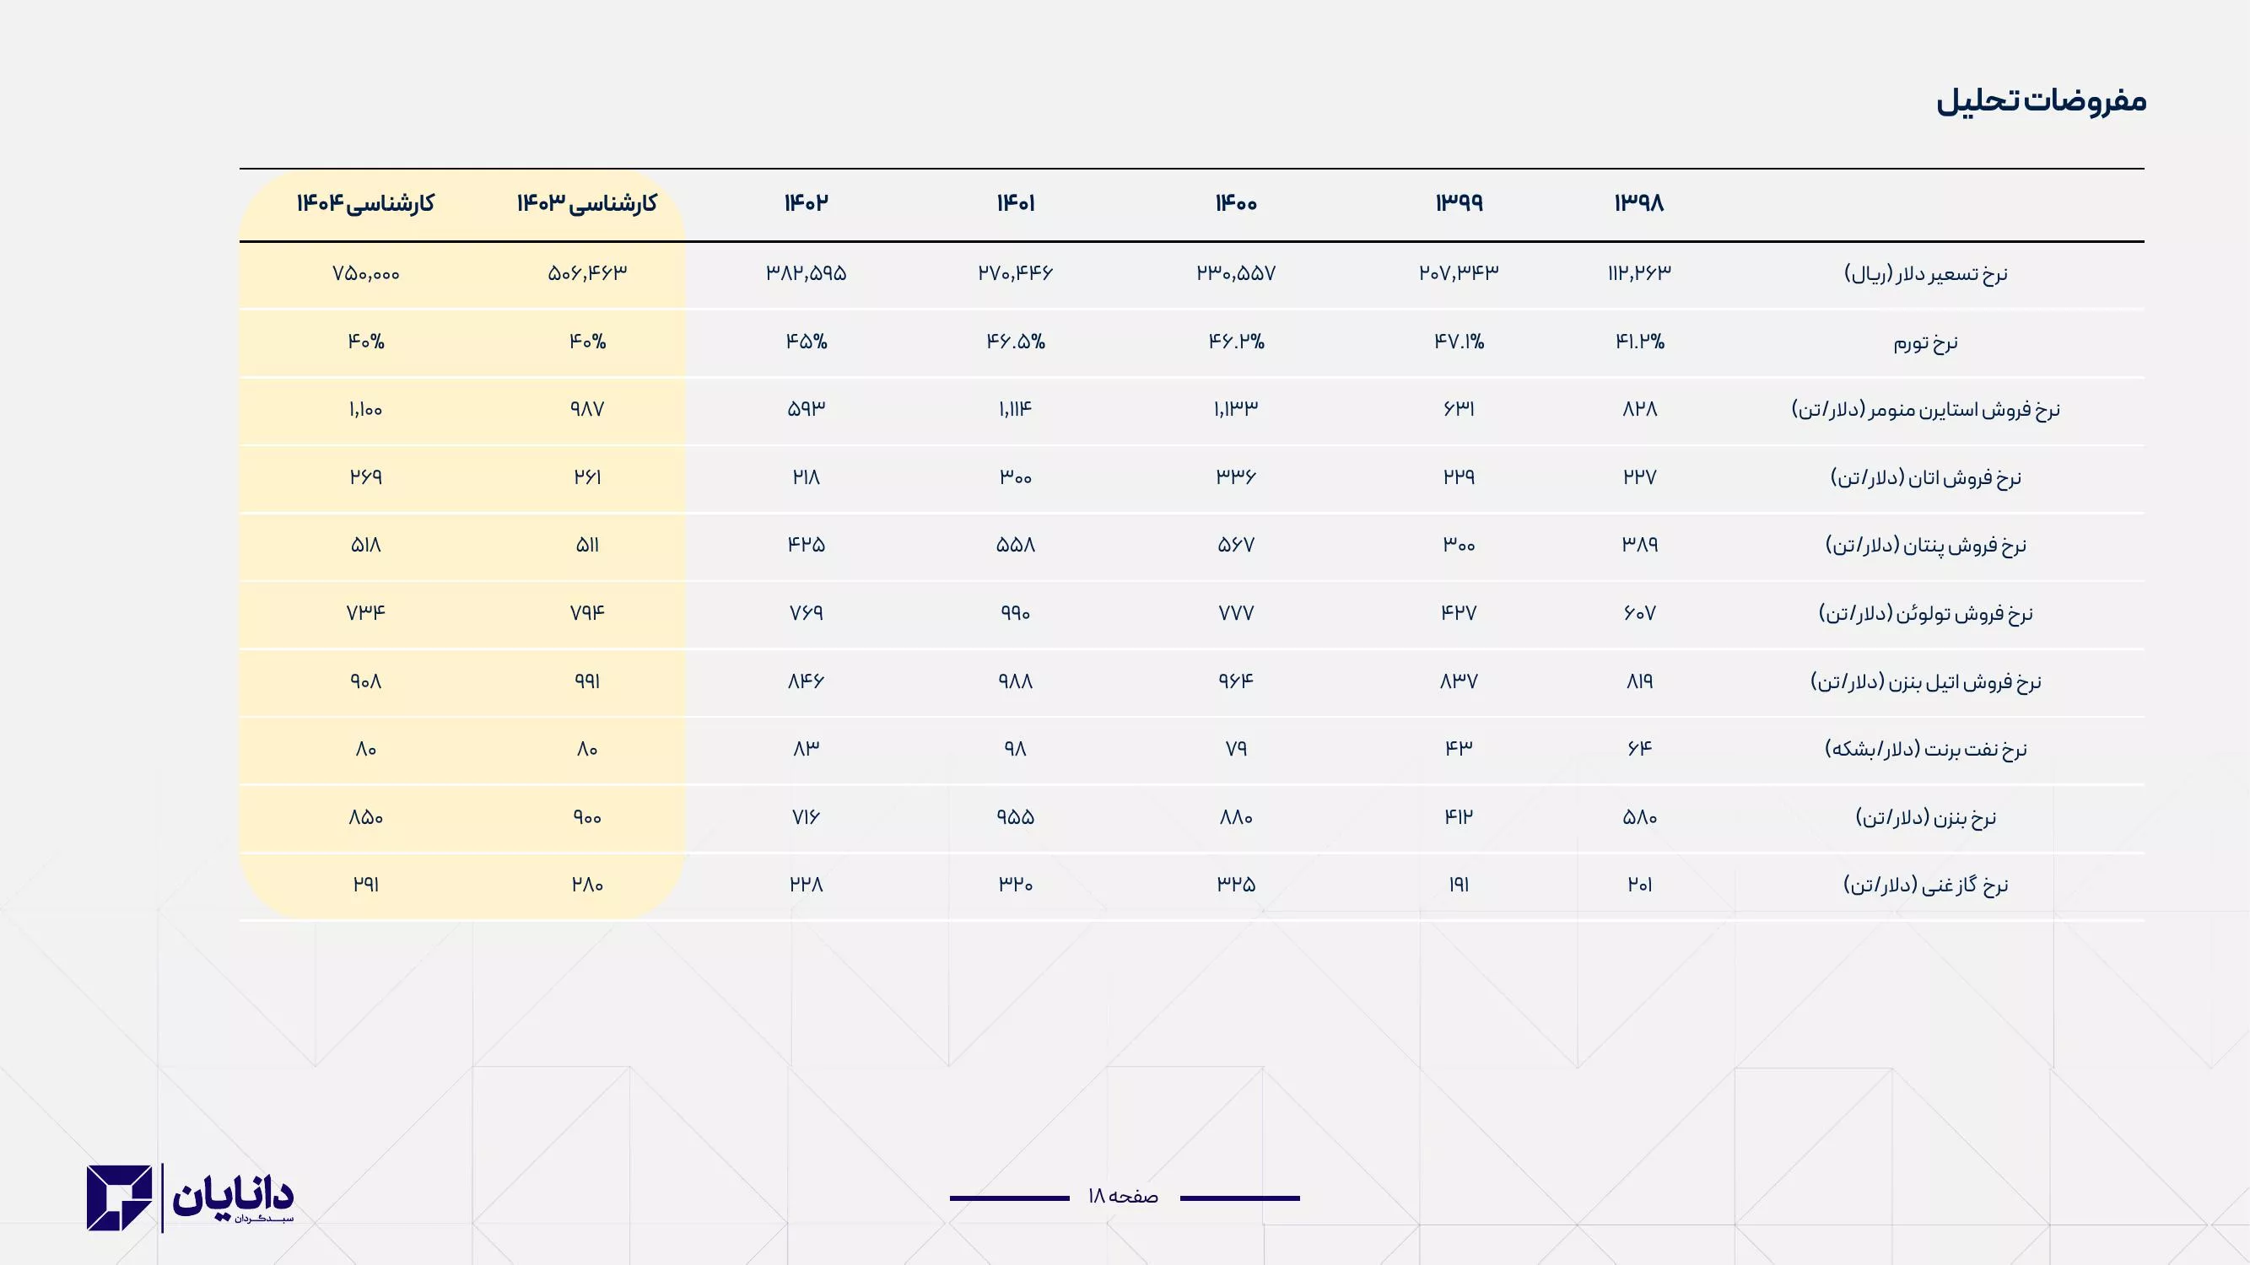The image size is (2250, 1265).
Task: Select row label نرخ بنزن (دلار/تن)
Action: pyautogui.click(x=1925, y=817)
